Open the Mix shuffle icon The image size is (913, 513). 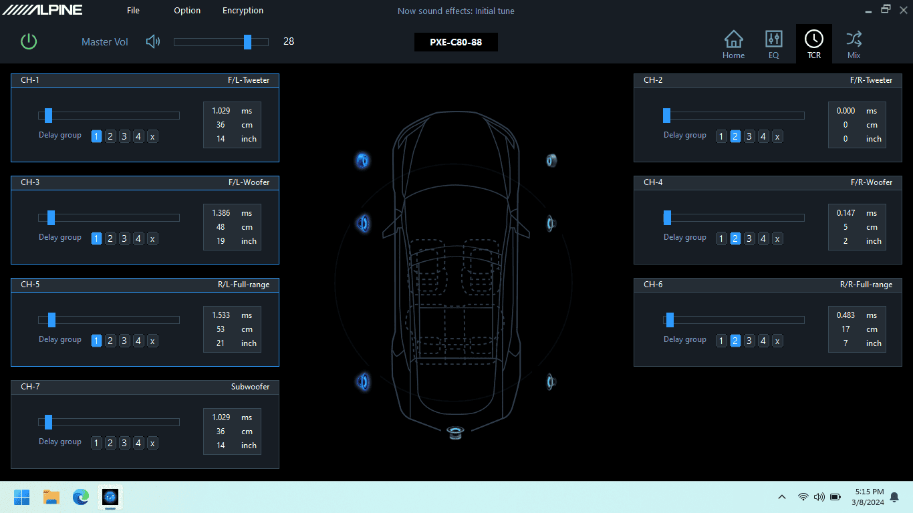click(x=854, y=44)
